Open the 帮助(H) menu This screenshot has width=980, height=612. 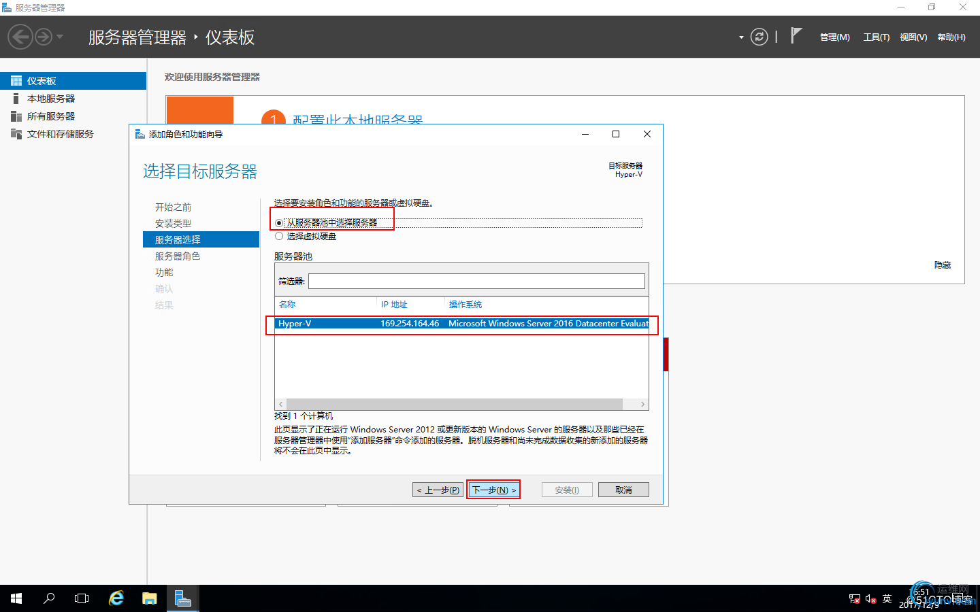click(x=951, y=37)
